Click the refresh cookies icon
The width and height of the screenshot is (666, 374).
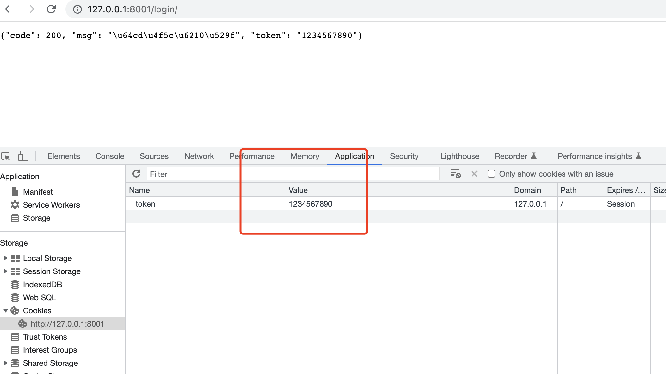(x=136, y=174)
